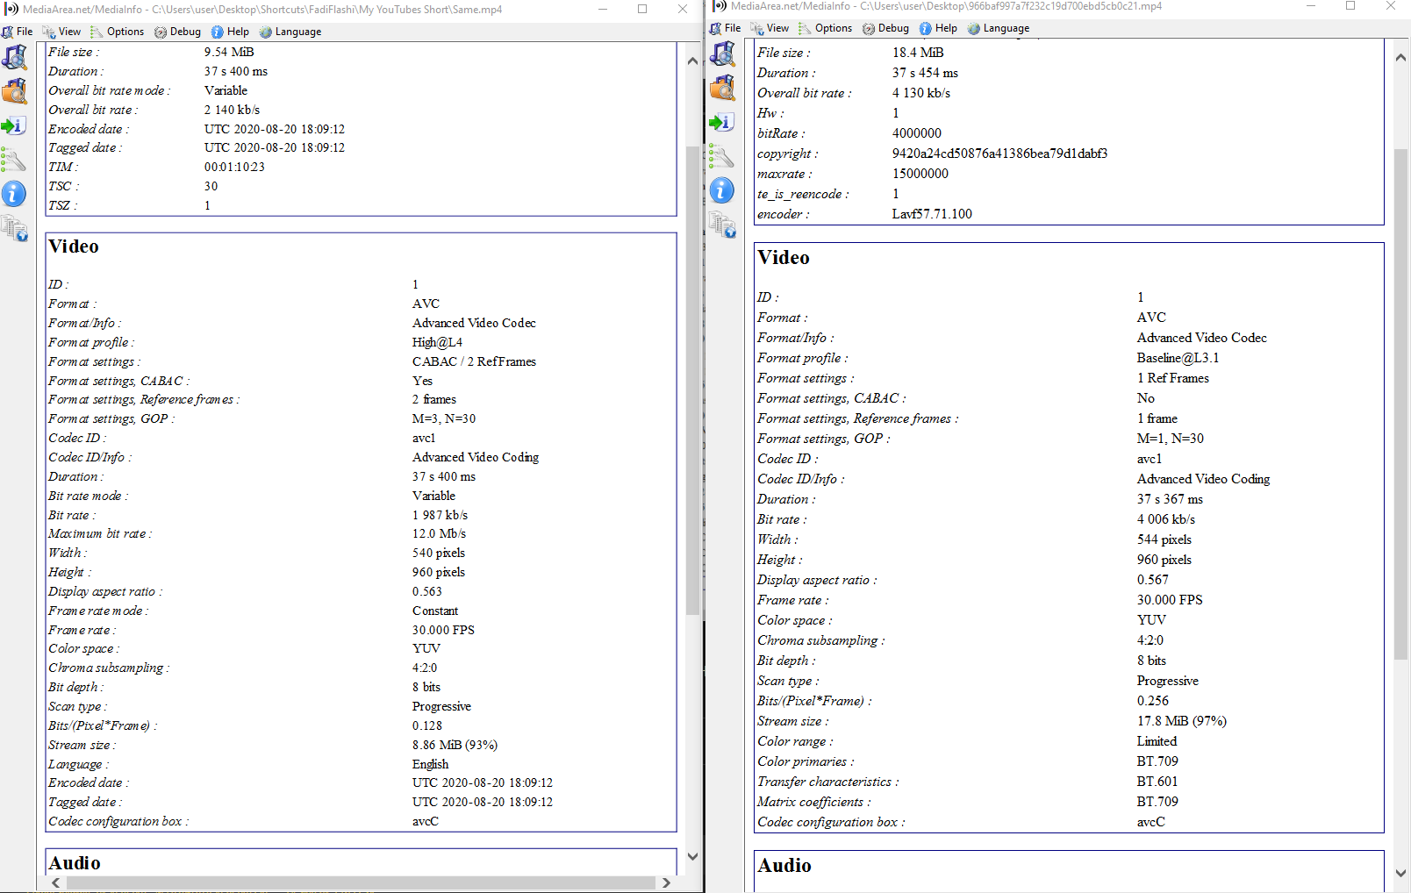Click vertical scrollbar thumb in right window
Viewport: 1411px width, 893px height.
1400,405
